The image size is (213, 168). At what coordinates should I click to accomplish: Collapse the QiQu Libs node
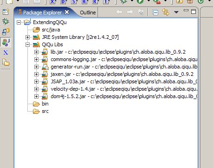pyautogui.click(x=27, y=45)
